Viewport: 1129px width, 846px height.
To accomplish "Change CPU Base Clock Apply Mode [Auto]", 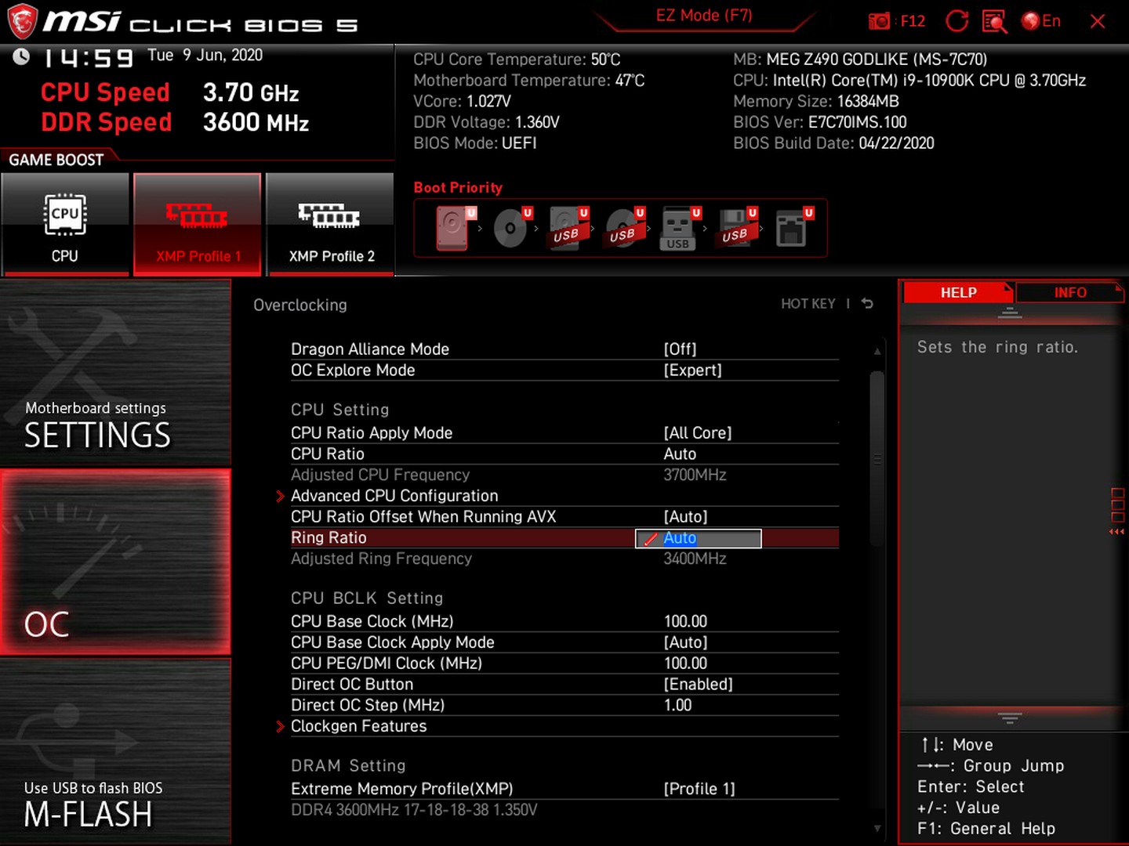I will coord(685,642).
